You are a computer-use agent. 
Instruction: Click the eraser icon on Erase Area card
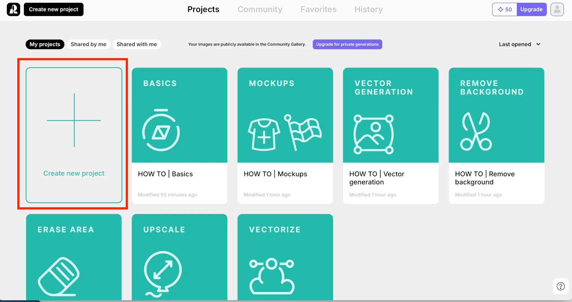pyautogui.click(x=59, y=276)
